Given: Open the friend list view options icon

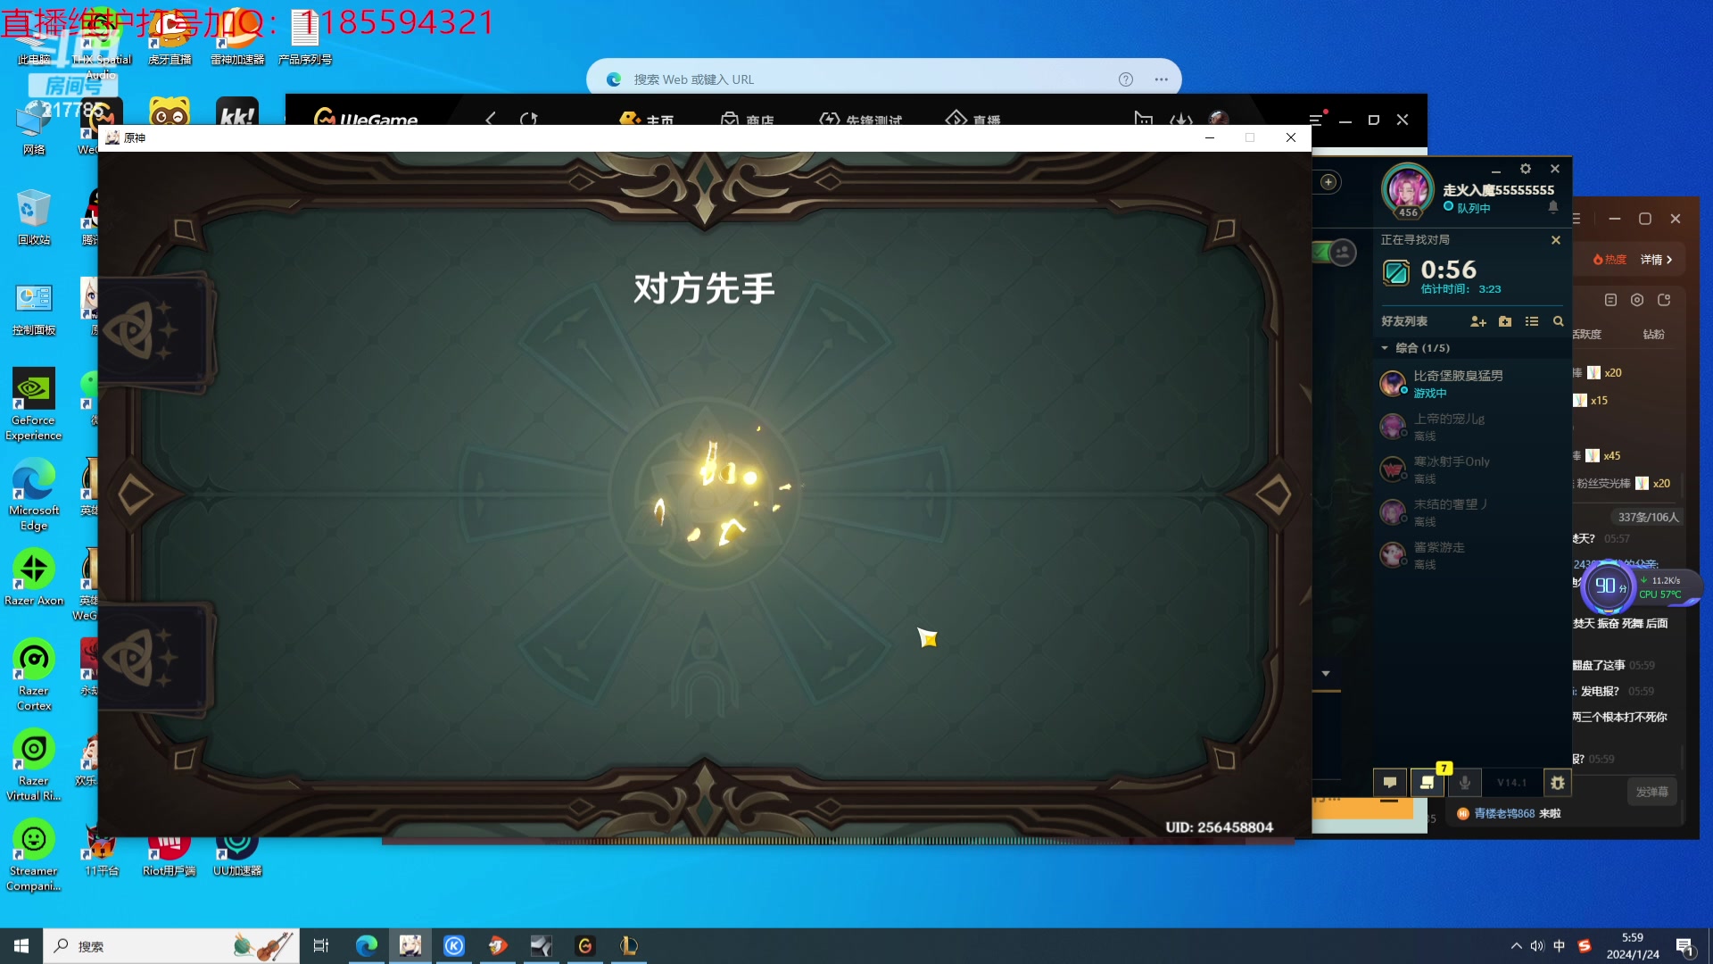Looking at the screenshot, I should (1532, 321).
